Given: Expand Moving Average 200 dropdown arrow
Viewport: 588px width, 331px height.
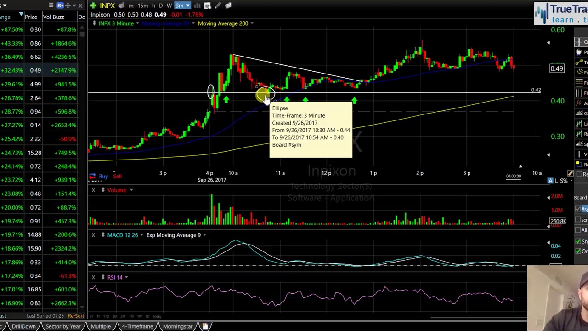Looking at the screenshot, I should [x=252, y=23].
